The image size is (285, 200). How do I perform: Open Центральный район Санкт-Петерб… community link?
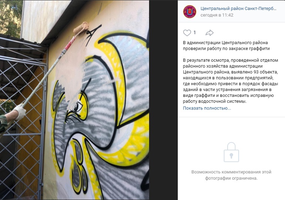tap(238, 9)
